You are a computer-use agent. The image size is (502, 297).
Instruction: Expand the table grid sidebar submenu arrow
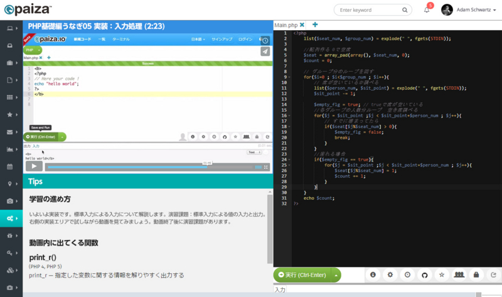point(17,97)
